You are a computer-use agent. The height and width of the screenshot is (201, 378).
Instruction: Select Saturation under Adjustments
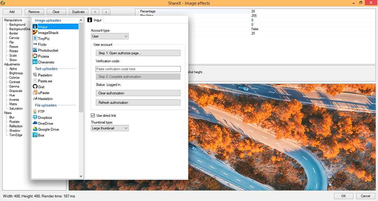[x=16, y=108]
